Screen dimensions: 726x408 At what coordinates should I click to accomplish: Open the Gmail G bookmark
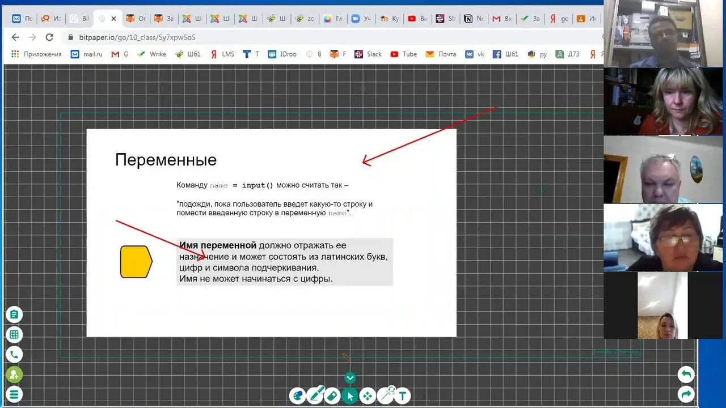120,54
